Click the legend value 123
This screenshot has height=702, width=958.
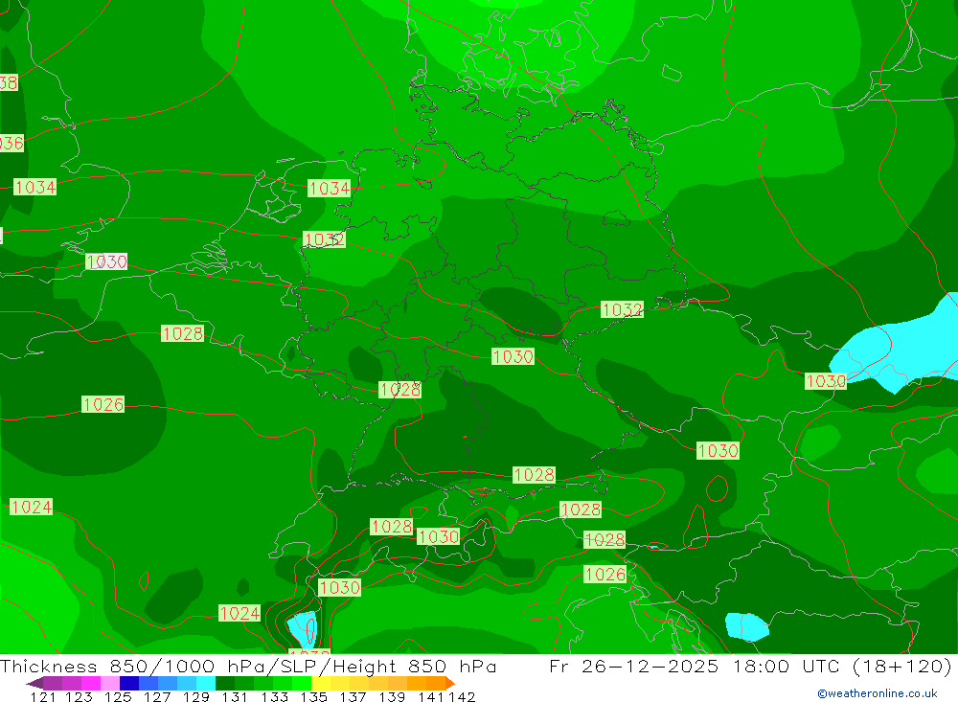pos(80,696)
